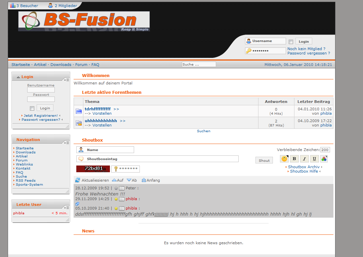Tick the remember-me checkbox in the header login
The image size is (363, 257).
(291, 42)
